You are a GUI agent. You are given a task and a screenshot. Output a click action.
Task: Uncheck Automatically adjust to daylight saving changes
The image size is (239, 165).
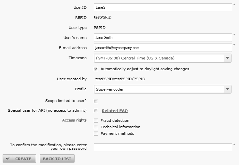pos(96,69)
